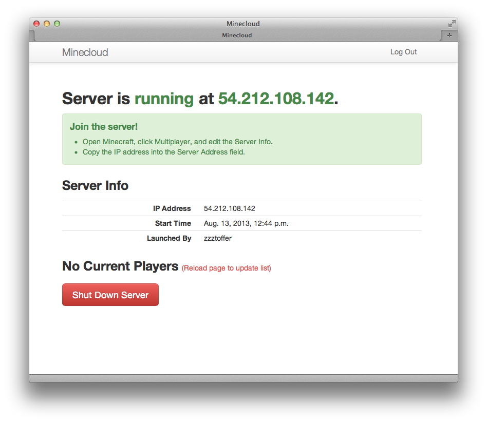Click the No Current Players heading
The height and width of the screenshot is (423, 487).
pyautogui.click(x=120, y=266)
